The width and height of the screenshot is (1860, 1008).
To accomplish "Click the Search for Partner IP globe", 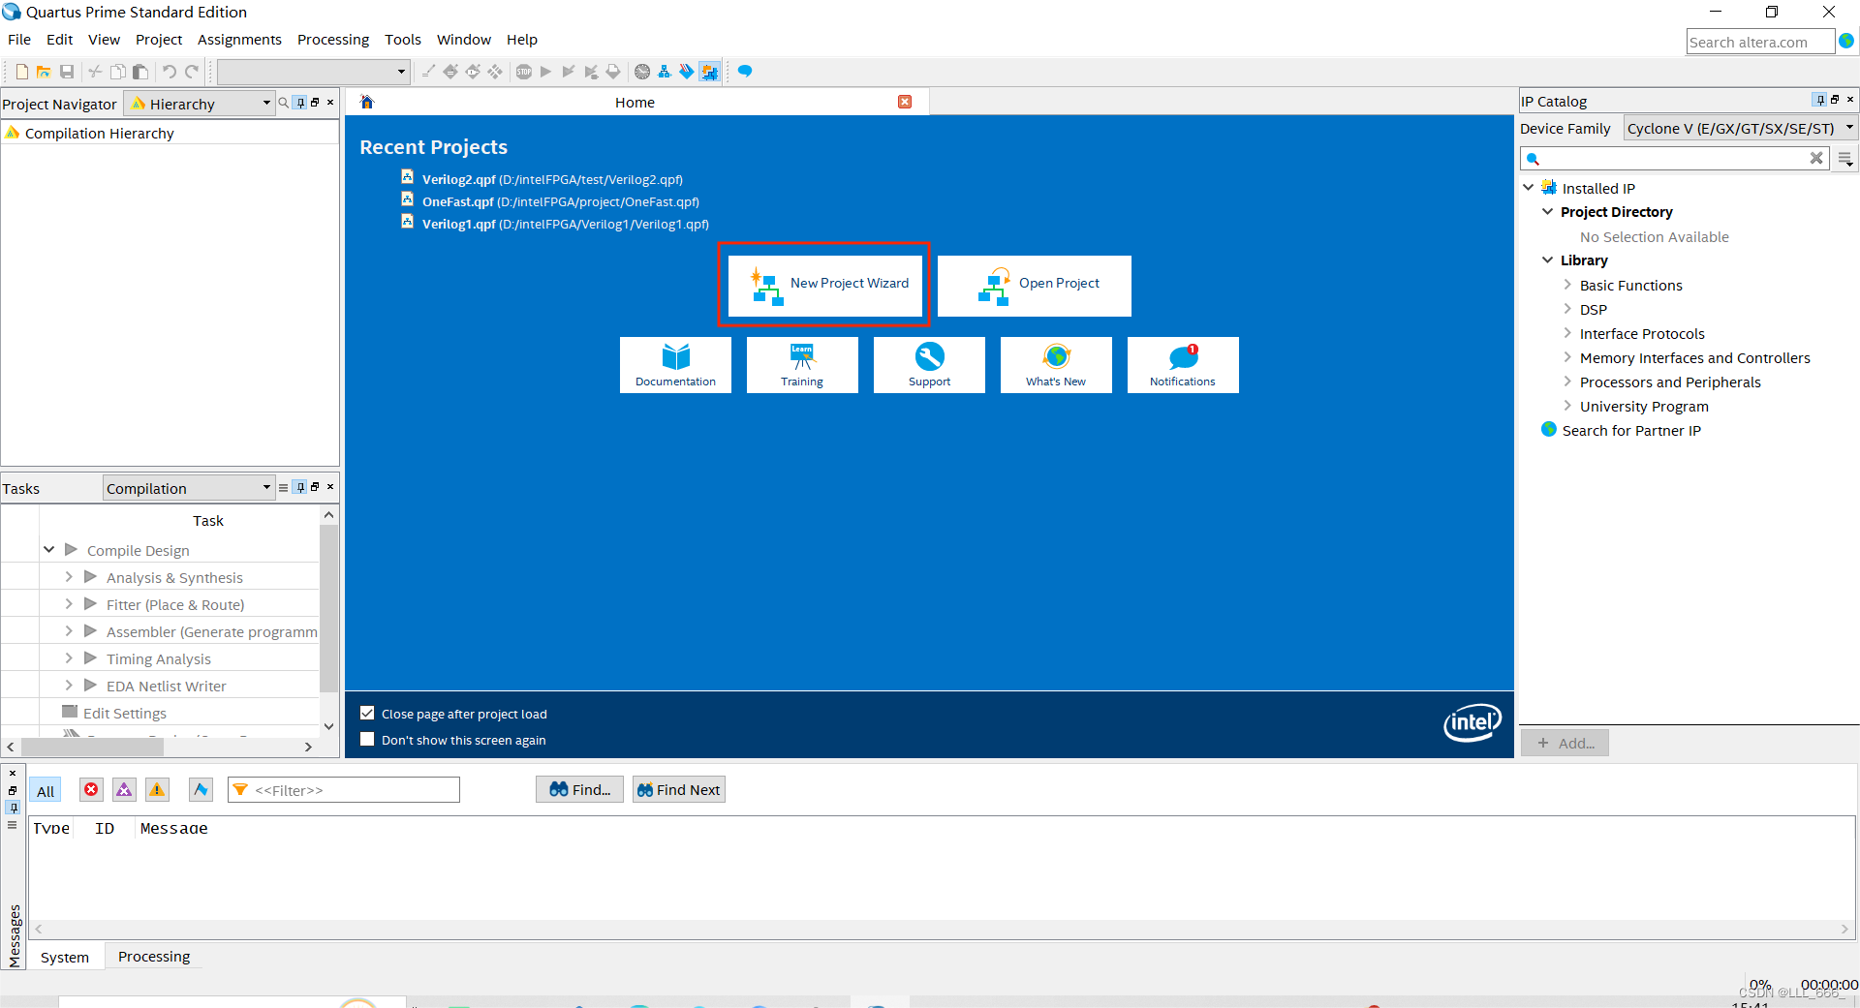I will pyautogui.click(x=1549, y=430).
